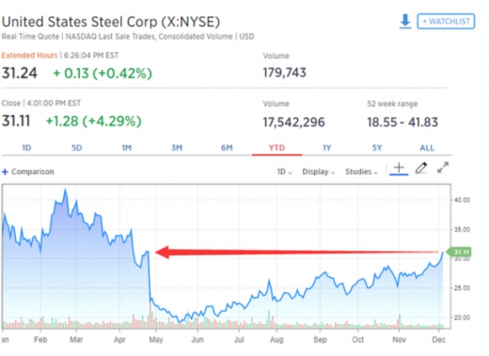The width and height of the screenshot is (489, 356).
Task: Expand chart to fullscreen
Action: coord(443,168)
